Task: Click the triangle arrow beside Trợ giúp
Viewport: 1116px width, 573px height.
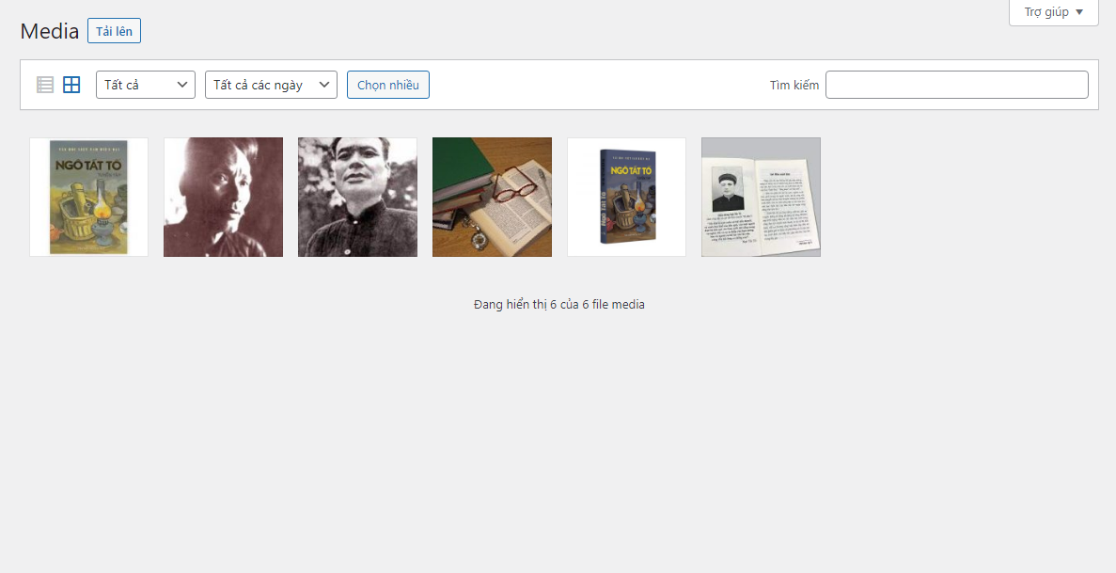Action: [x=1079, y=12]
